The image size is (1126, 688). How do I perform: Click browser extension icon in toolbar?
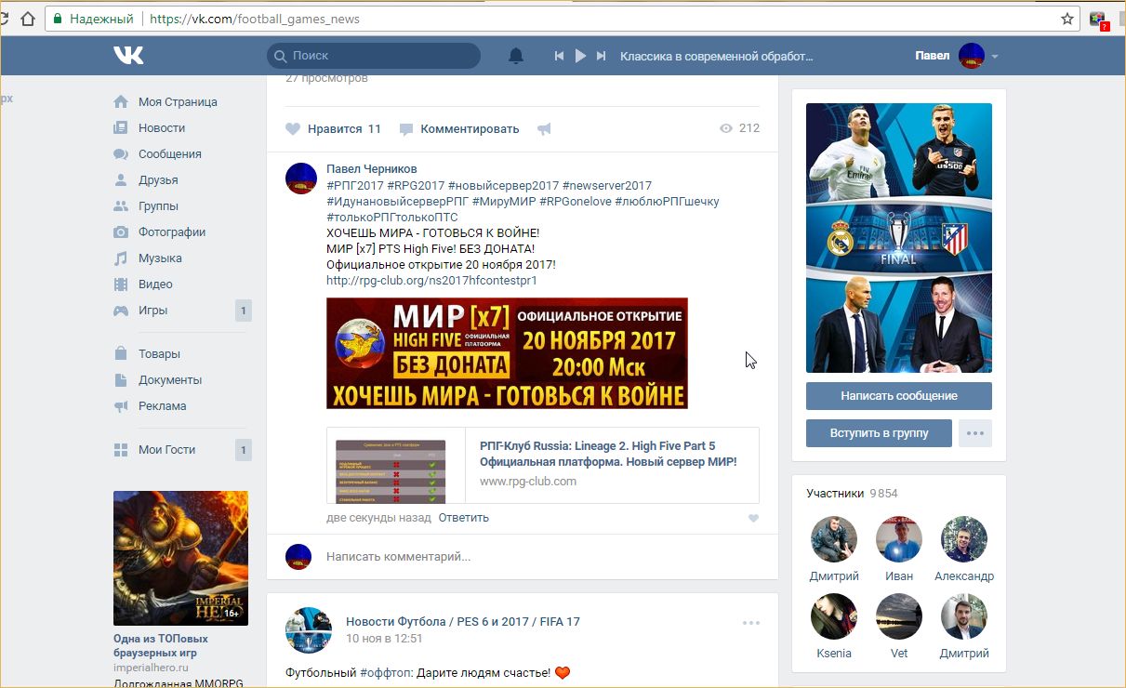(1099, 20)
